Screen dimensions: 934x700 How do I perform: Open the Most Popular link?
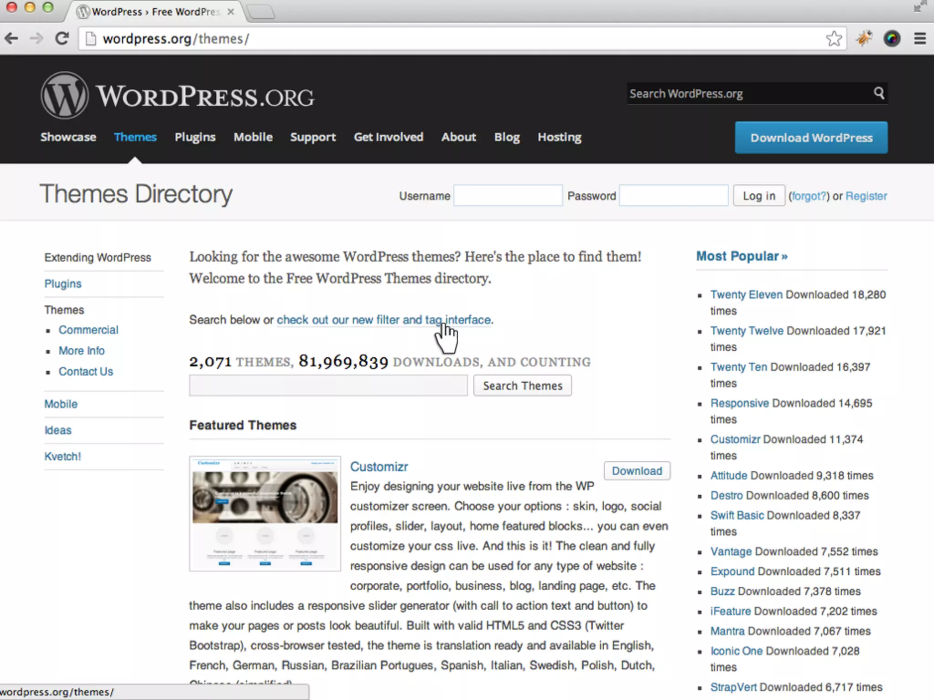point(742,256)
